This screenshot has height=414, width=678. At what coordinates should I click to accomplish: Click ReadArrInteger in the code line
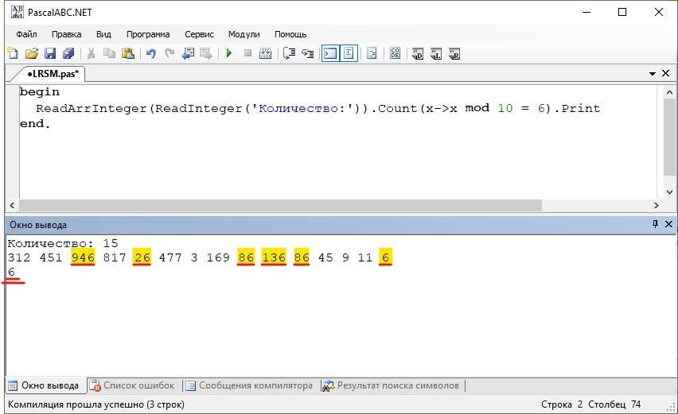pos(92,108)
